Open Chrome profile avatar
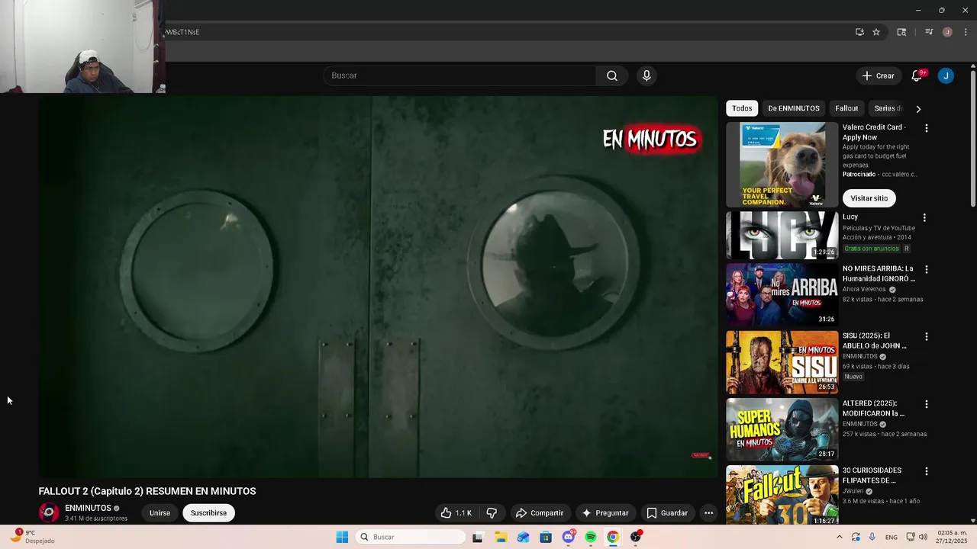Image resolution: width=977 pixels, height=549 pixels. (947, 32)
